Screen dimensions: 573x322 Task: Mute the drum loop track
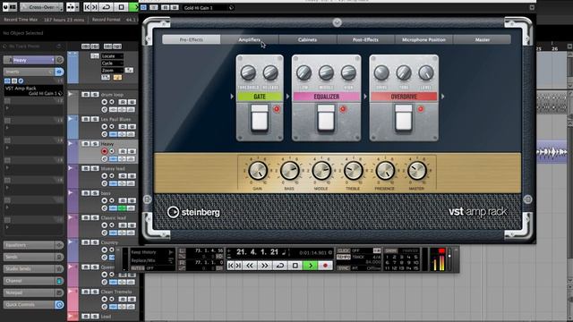tap(86, 95)
